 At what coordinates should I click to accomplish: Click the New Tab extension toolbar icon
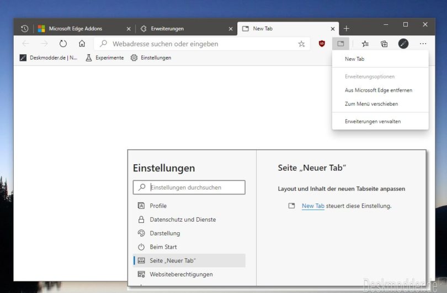tap(340, 44)
